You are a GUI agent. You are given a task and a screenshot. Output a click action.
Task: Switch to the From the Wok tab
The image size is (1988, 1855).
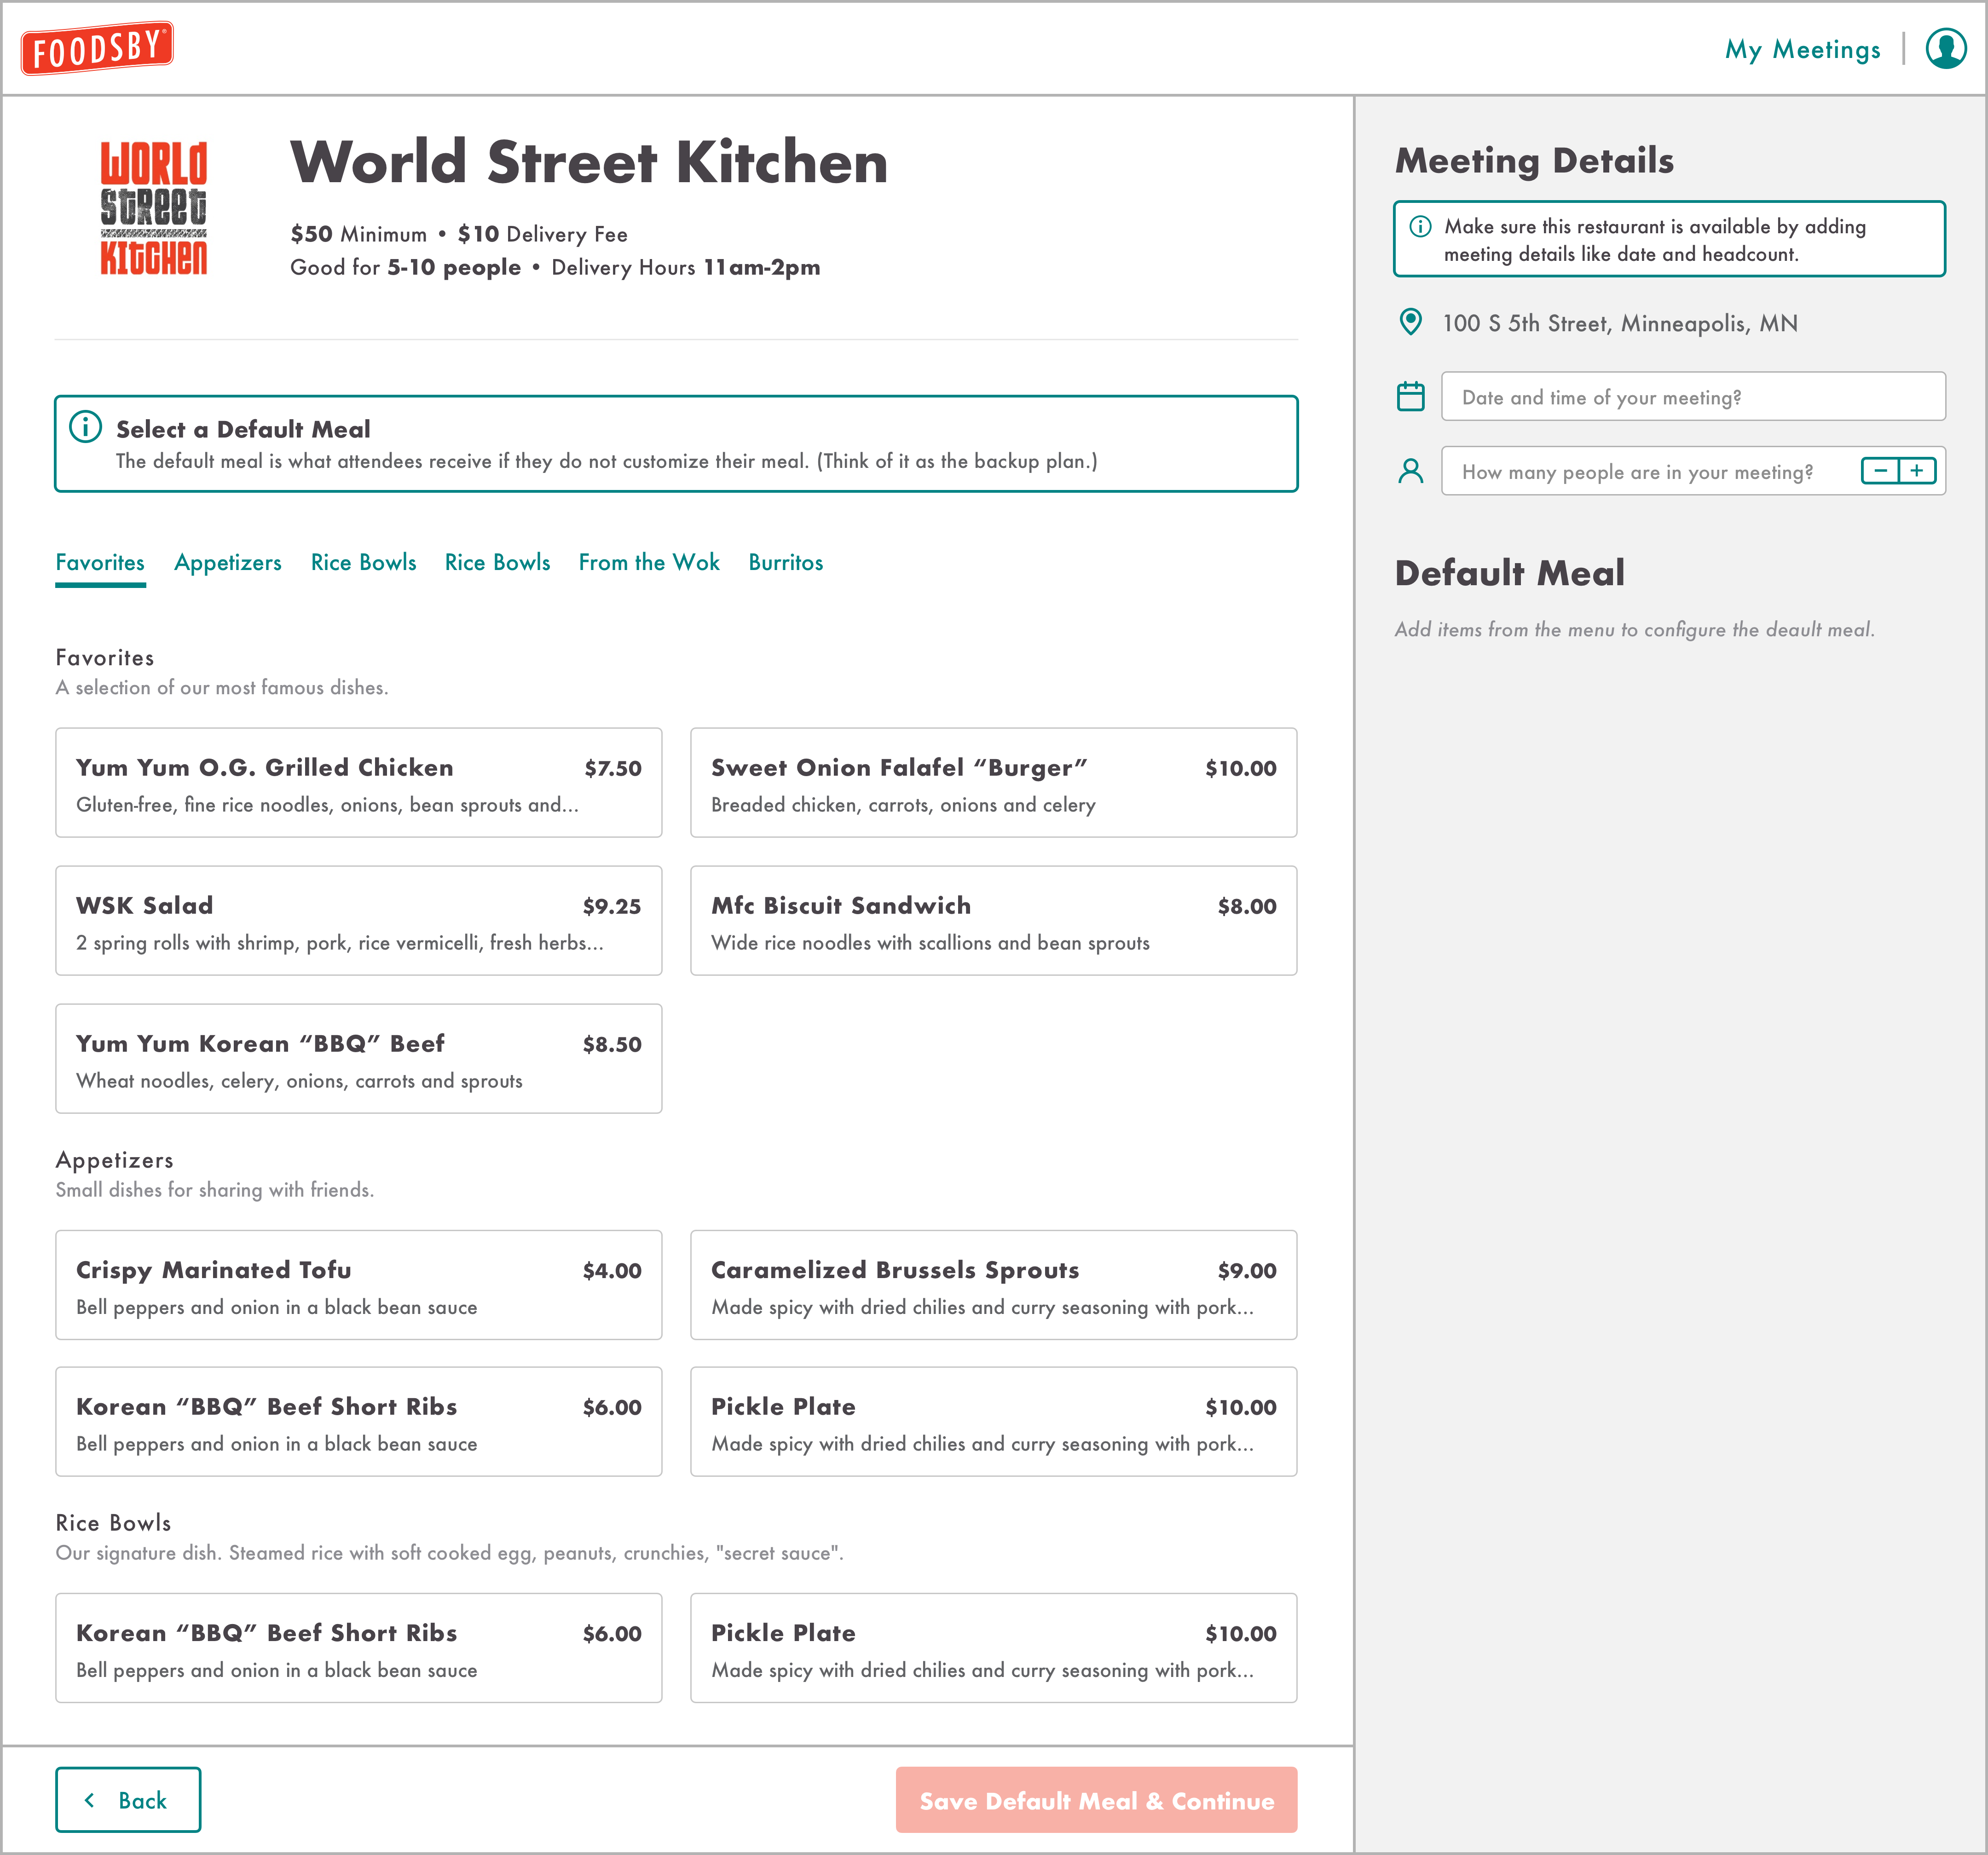click(x=649, y=563)
